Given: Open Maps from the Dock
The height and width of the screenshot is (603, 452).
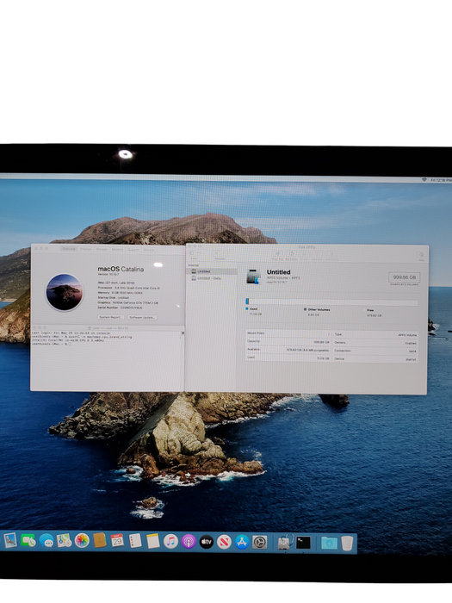Looking at the screenshot, I should pyautogui.click(x=65, y=541).
